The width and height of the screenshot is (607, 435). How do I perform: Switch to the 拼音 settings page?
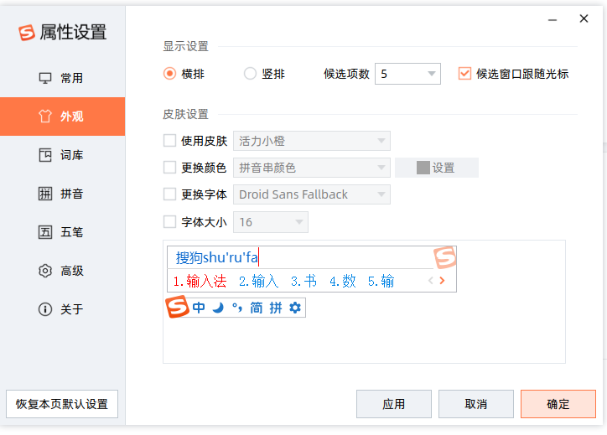[x=62, y=194]
